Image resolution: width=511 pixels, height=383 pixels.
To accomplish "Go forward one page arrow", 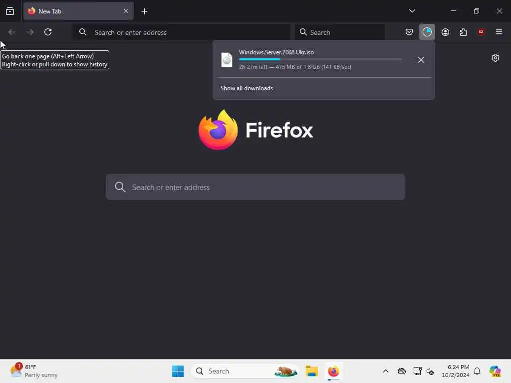I will point(30,32).
